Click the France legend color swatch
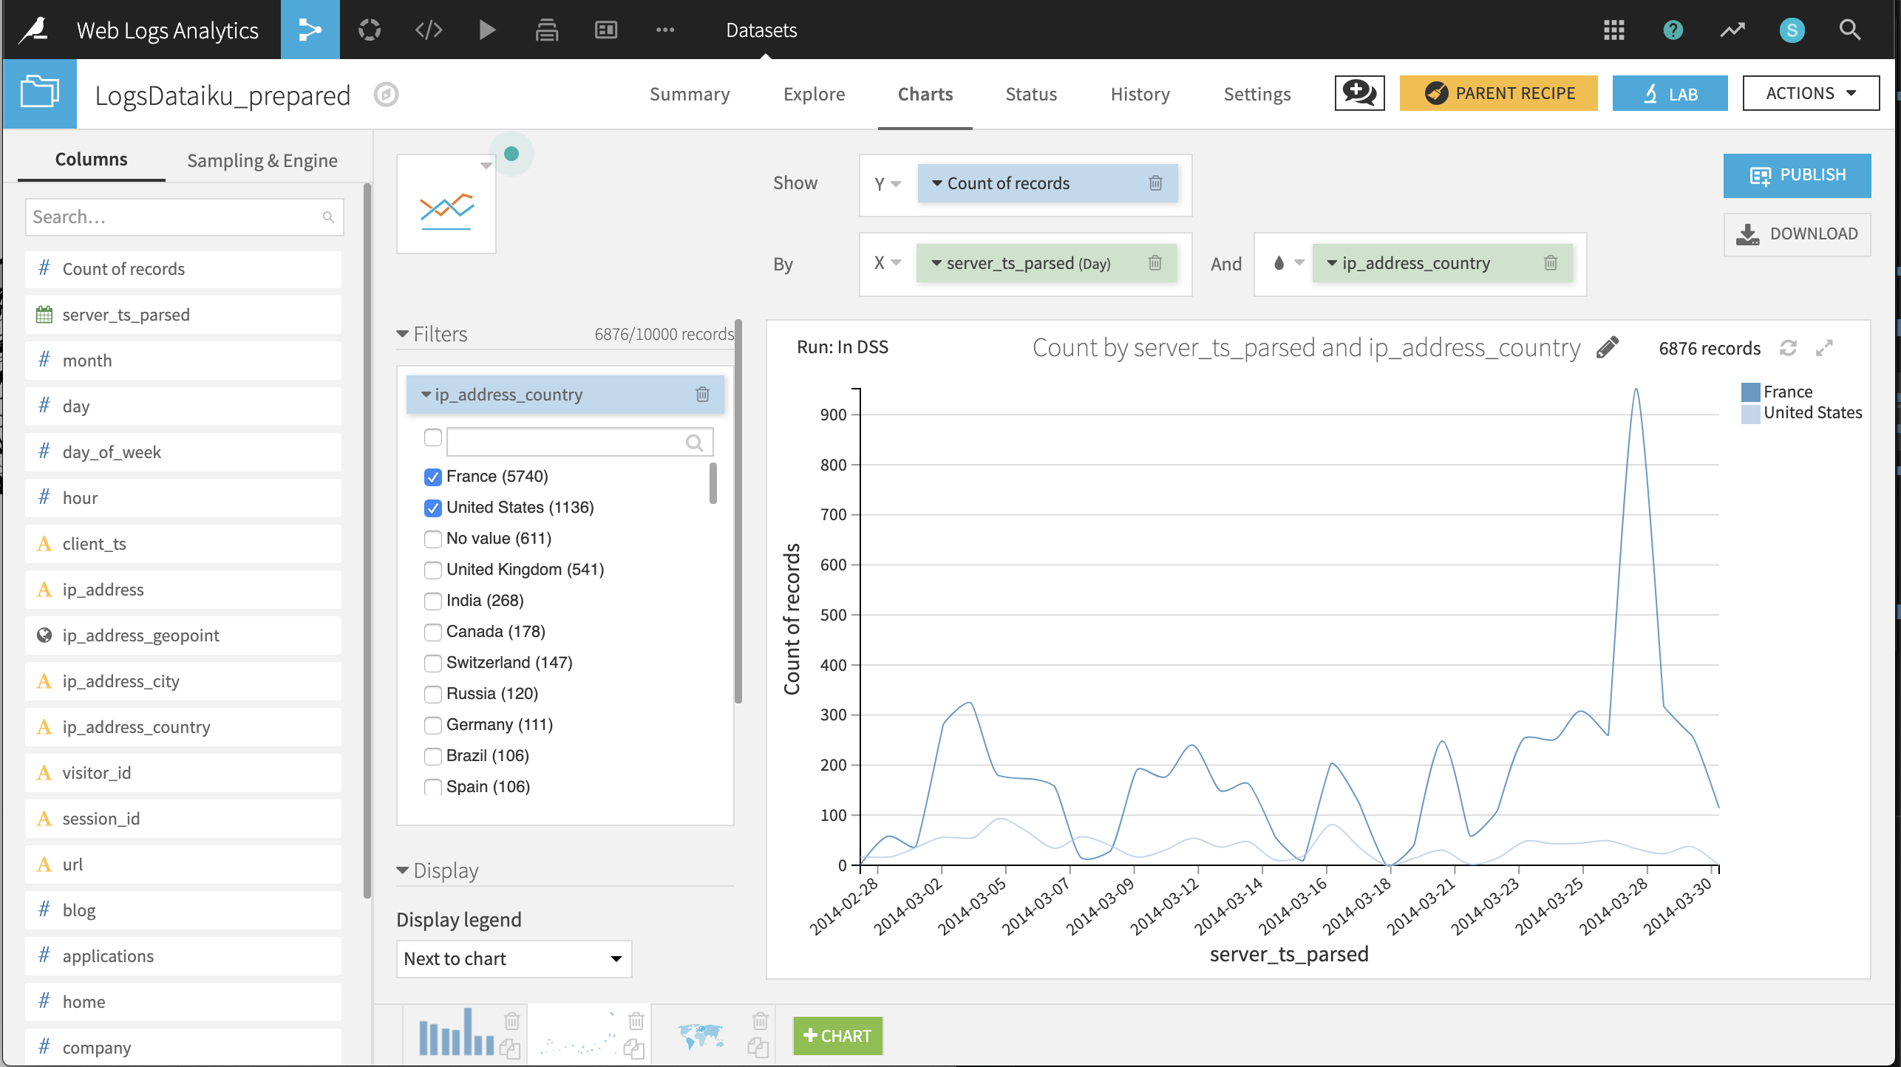Viewport: 1901px width, 1067px height. [x=1750, y=392]
